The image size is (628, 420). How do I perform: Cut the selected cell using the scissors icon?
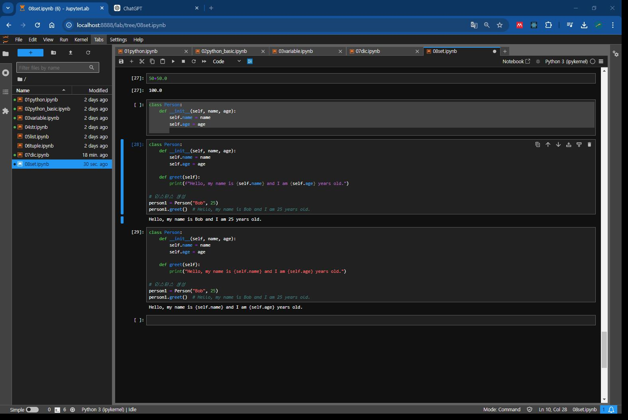[142, 61]
